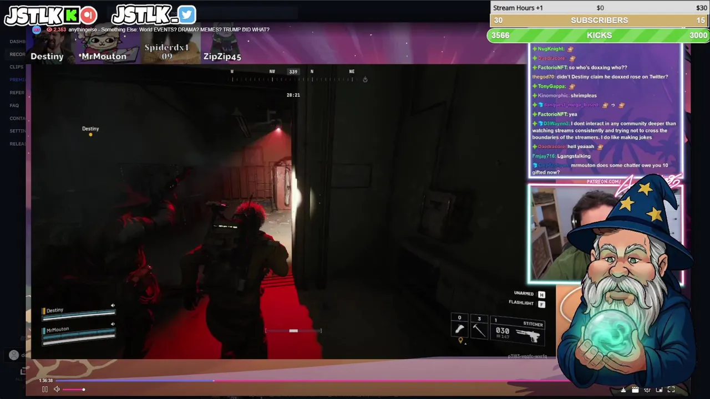Open the Dashboard sidebar item
Image resolution: width=710 pixels, height=399 pixels.
pyautogui.click(x=17, y=42)
